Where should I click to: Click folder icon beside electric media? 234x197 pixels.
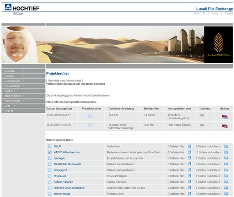click(x=50, y=194)
